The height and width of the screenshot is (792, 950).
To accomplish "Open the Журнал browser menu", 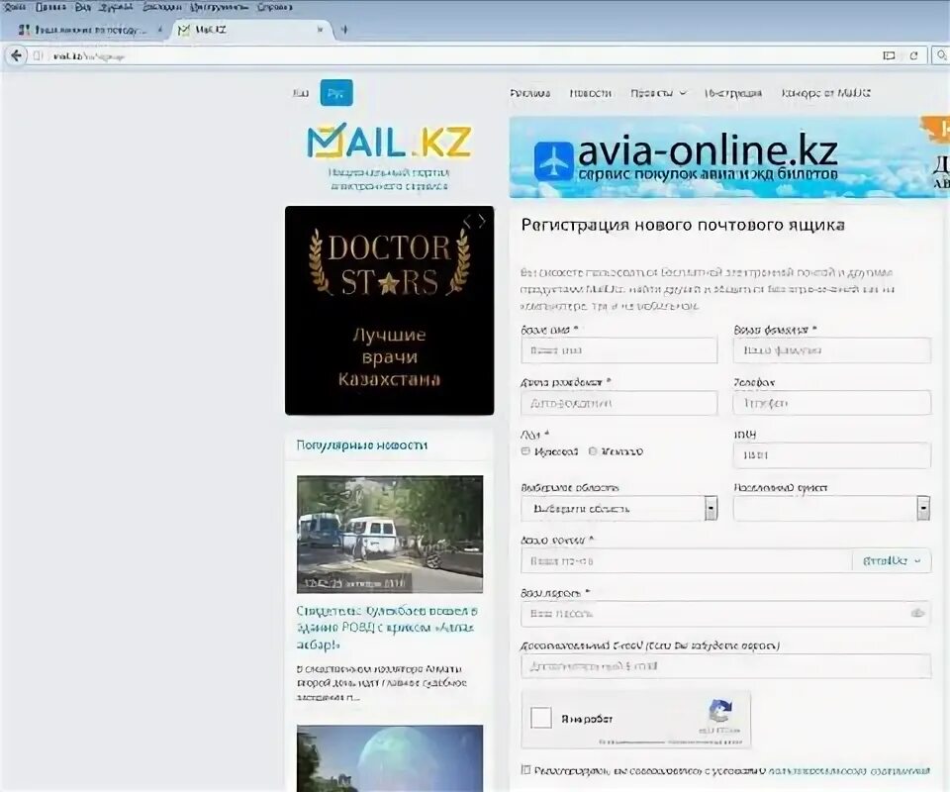I will click(116, 7).
